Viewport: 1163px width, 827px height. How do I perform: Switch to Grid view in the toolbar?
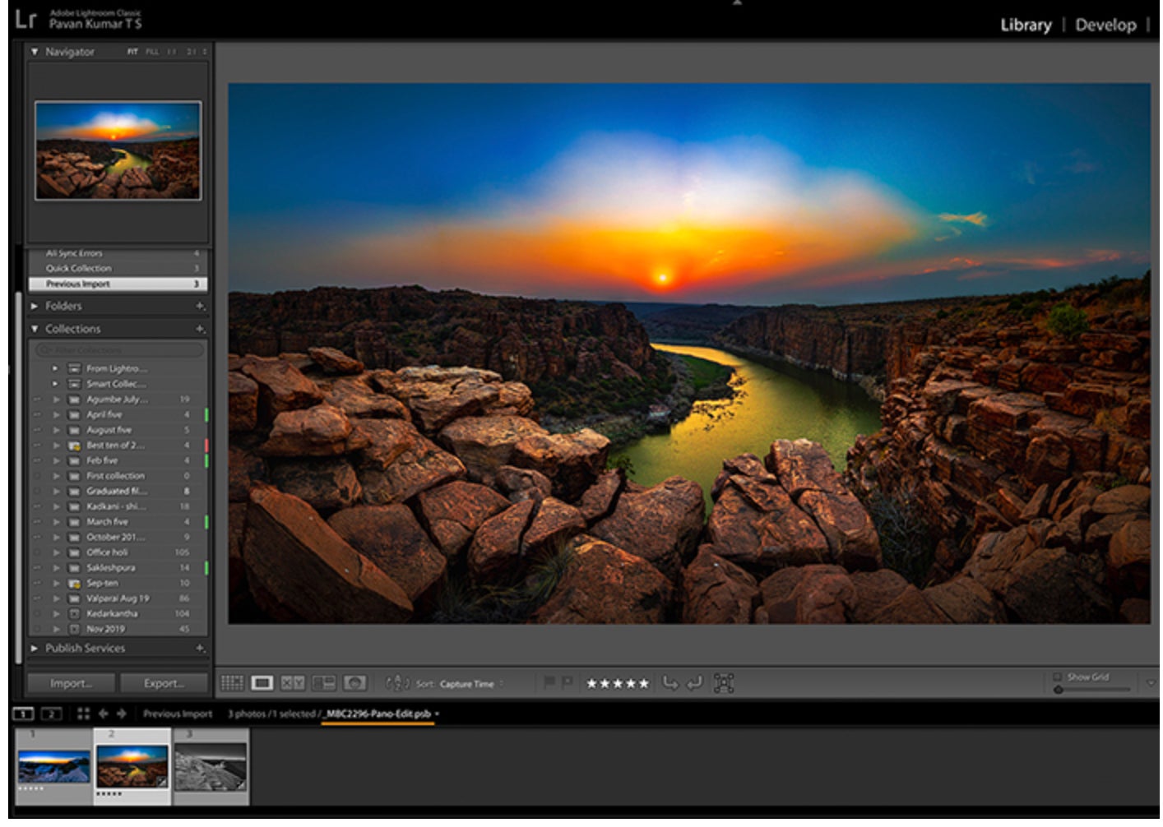(x=233, y=683)
